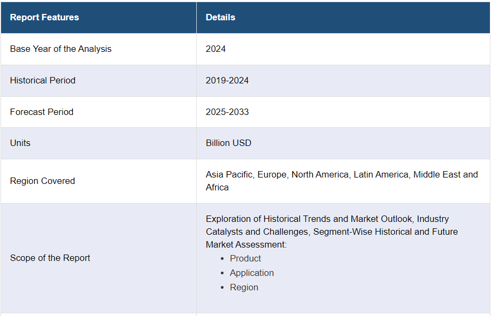Select the Region Covered row label

click(42, 181)
